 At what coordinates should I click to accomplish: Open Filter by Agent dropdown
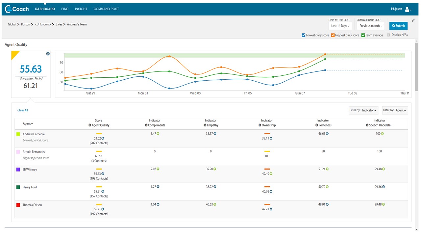tap(395, 110)
